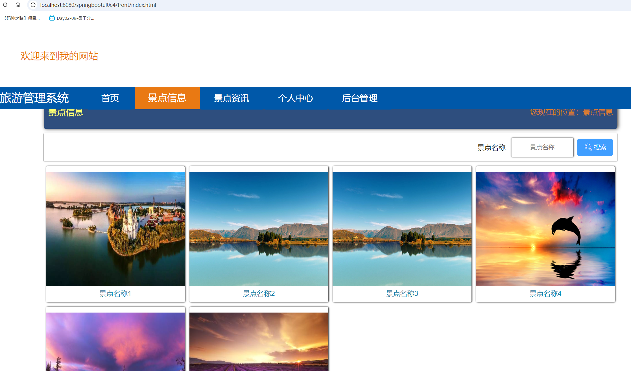Image resolution: width=631 pixels, height=371 pixels.
Task: Go to 首页 in navigation bar
Action: 110,98
